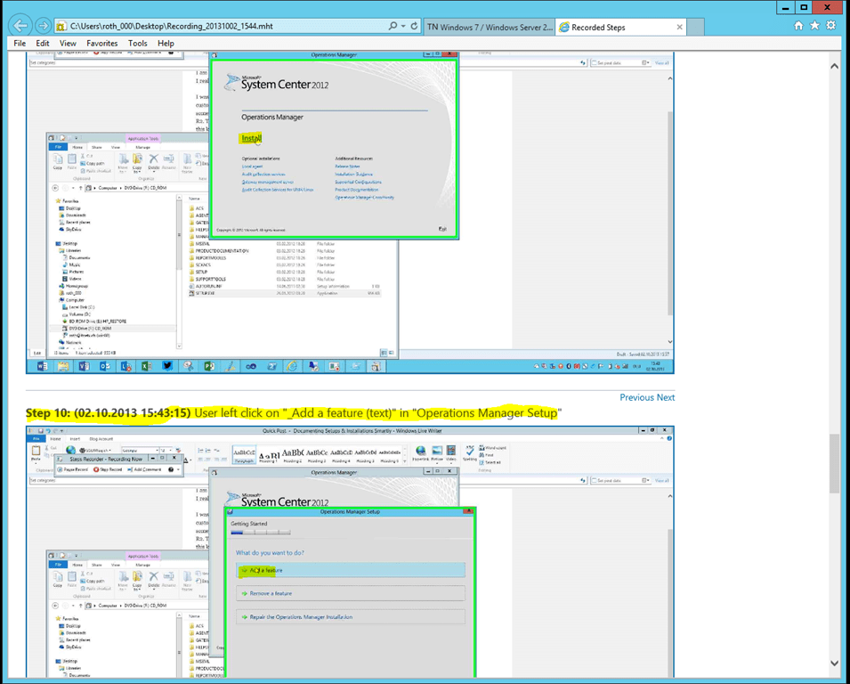Open the Help menu
Image resolution: width=850 pixels, height=684 pixels.
pyautogui.click(x=166, y=44)
